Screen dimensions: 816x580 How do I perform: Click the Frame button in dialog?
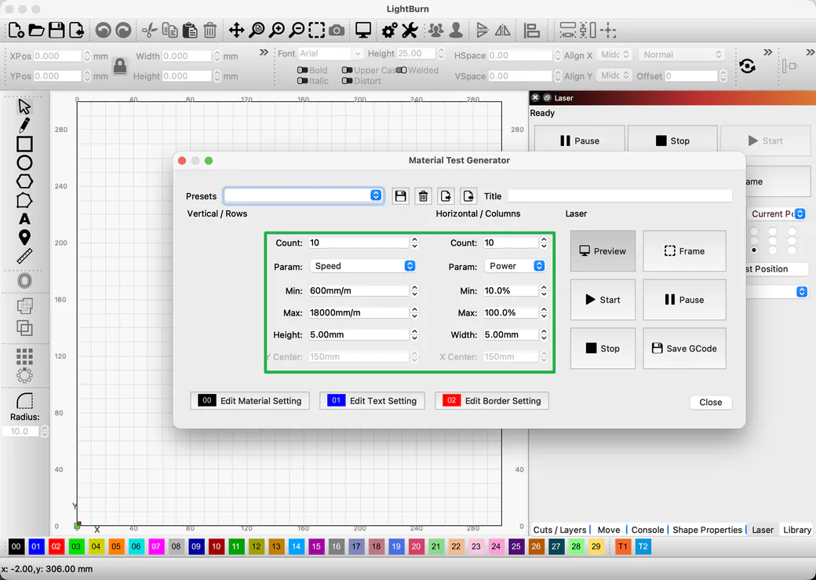tap(684, 251)
